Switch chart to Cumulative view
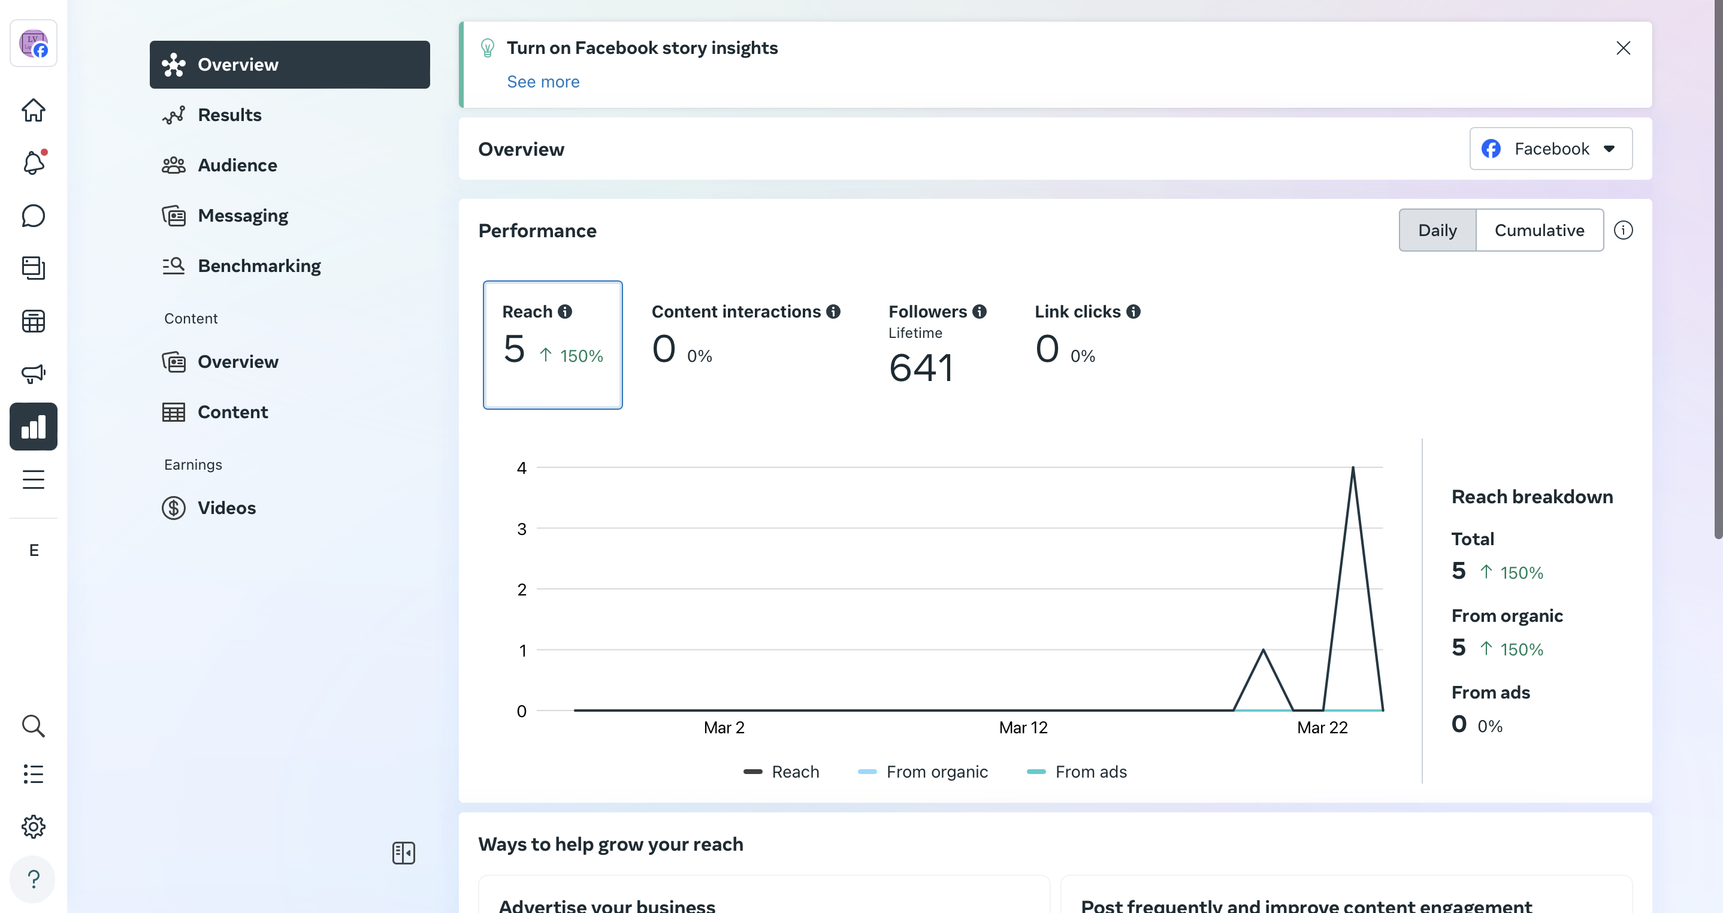Screen dimensions: 1723x913 [1539, 230]
